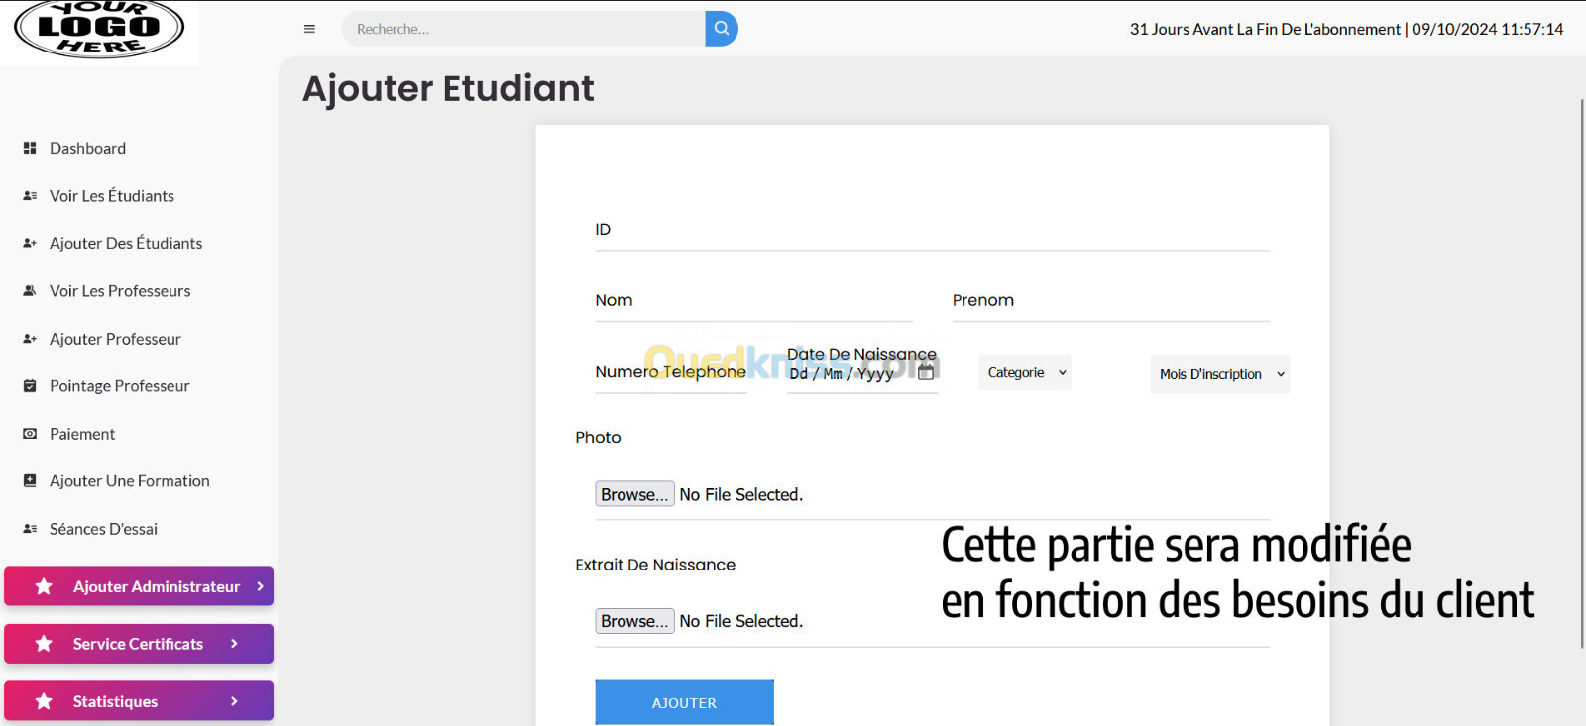
Task: Open the date picker calendar icon
Action: tap(926, 372)
